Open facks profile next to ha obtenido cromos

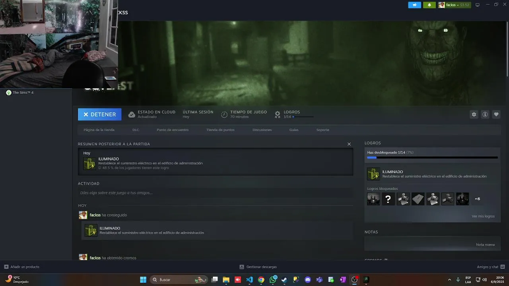tap(95, 258)
